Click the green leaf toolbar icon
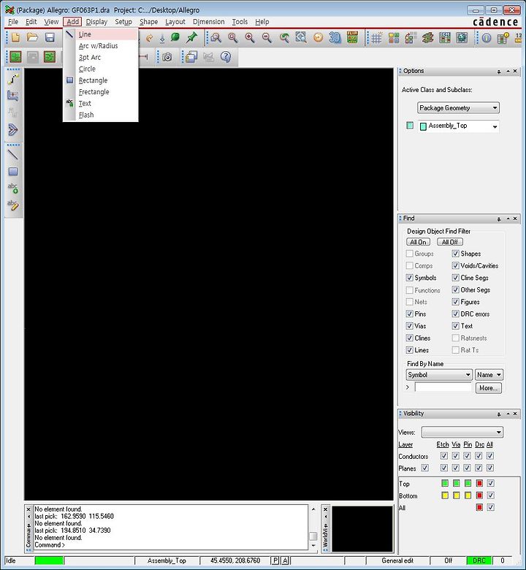The height and width of the screenshot is (570, 526). pos(175,37)
